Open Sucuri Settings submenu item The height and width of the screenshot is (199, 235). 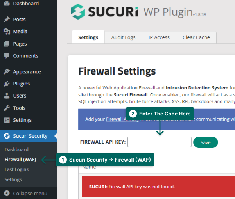[13, 179]
